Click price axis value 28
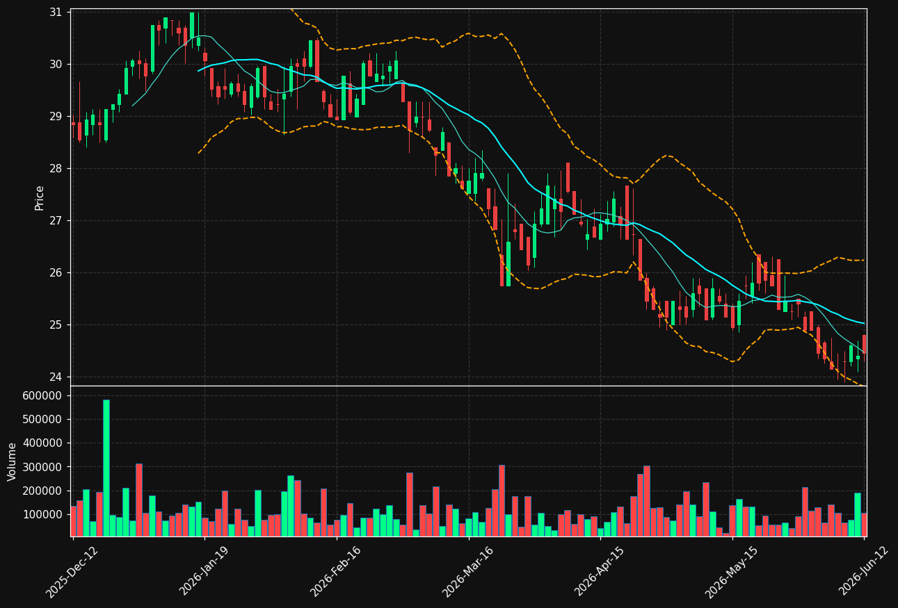The width and height of the screenshot is (898, 608). click(56, 169)
